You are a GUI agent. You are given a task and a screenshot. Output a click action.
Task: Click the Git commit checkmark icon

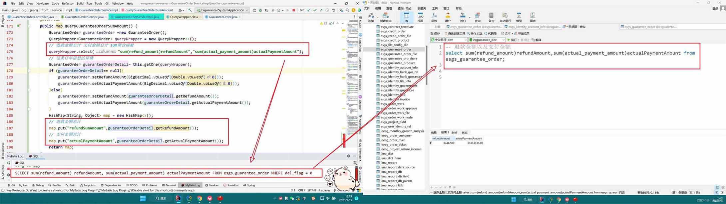coord(315,10)
